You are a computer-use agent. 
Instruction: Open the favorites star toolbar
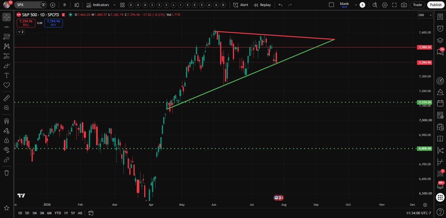[6, 207]
